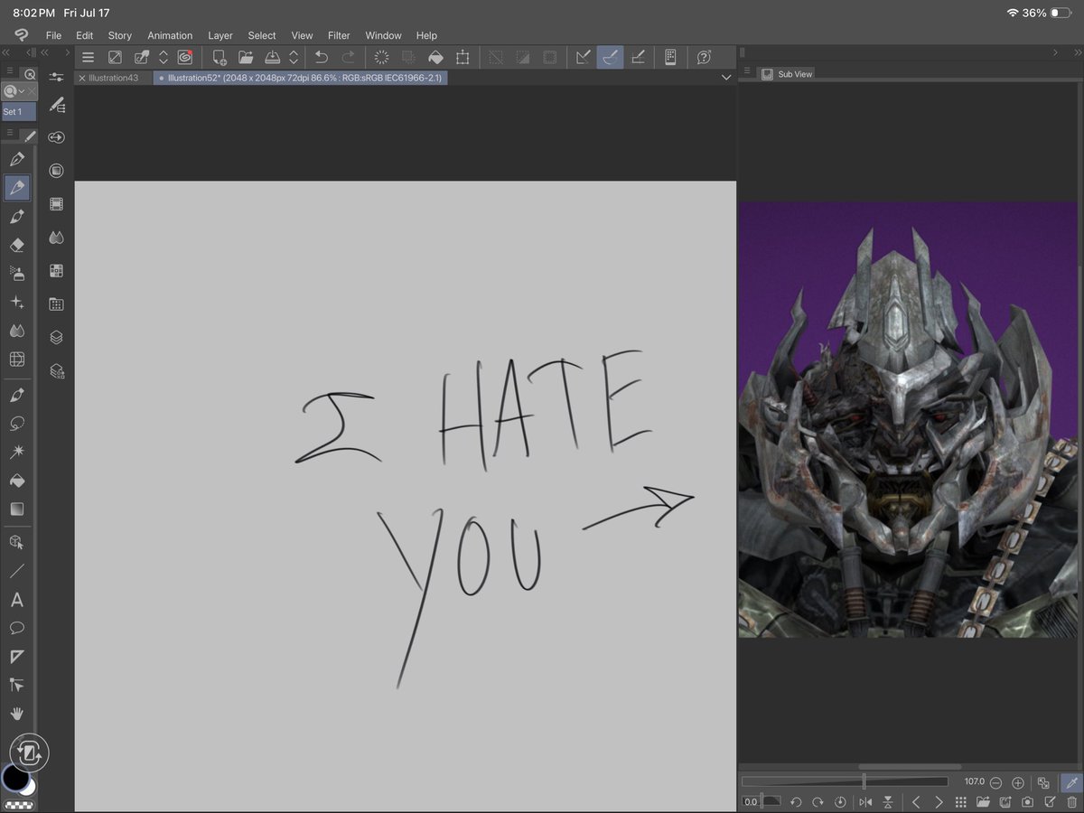Select the Text tool
This screenshot has height=813, width=1084.
[16, 600]
